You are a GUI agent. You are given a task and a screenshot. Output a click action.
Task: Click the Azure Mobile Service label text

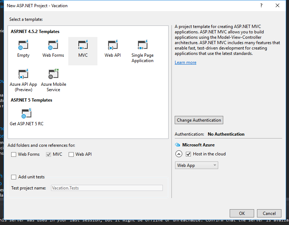click(54, 87)
